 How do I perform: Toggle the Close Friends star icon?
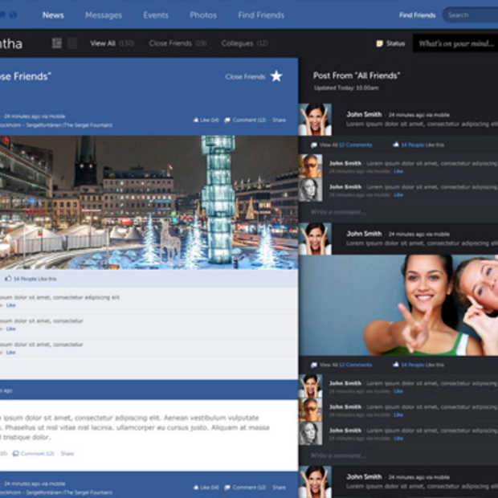[276, 76]
